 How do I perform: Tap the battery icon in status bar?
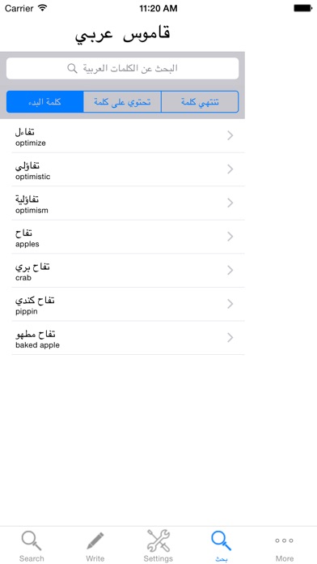point(302,8)
